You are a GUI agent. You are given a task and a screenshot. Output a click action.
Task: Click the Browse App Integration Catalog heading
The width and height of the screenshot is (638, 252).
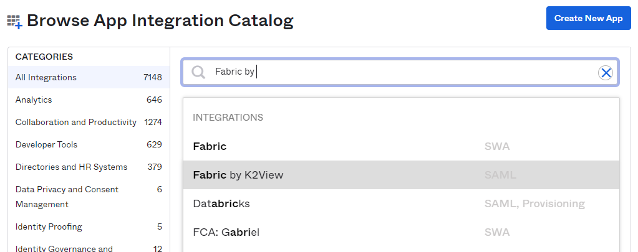pos(160,21)
